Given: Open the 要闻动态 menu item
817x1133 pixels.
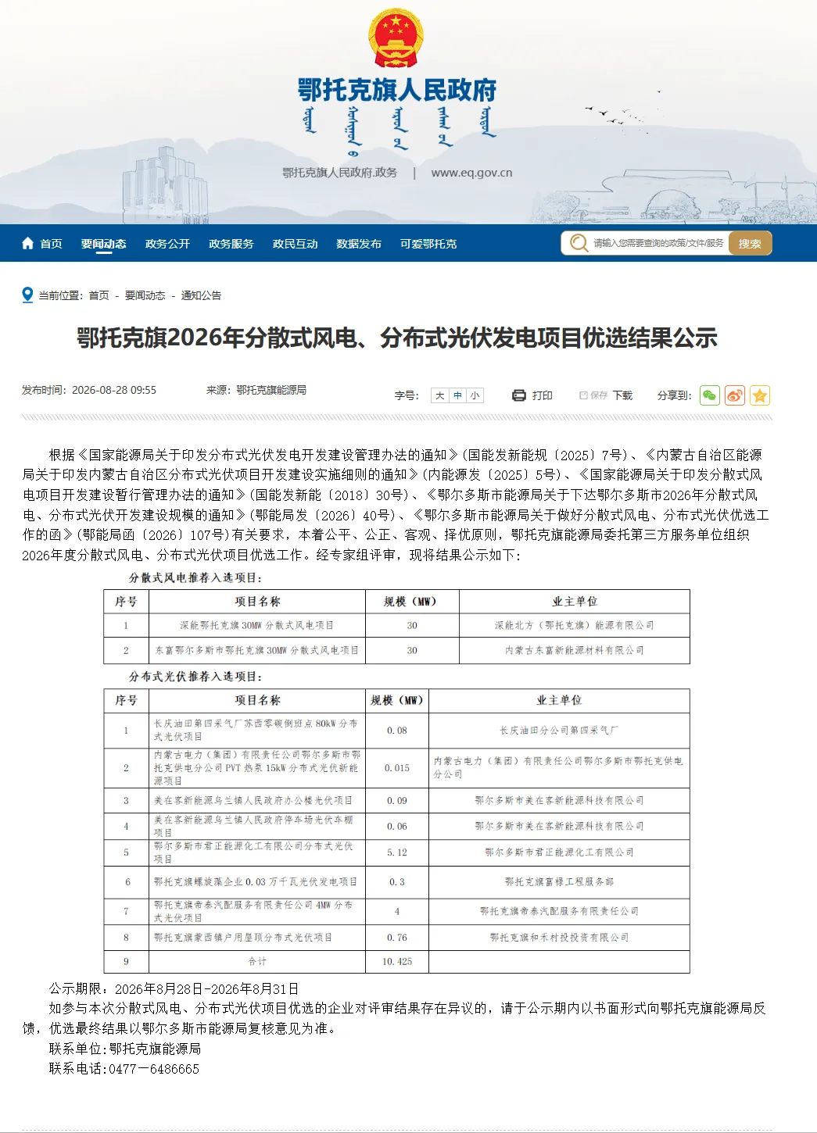Looking at the screenshot, I should (x=103, y=244).
